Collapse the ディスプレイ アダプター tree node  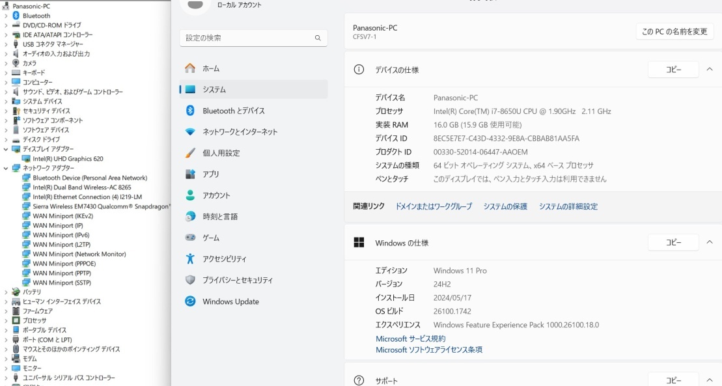[x=5, y=149]
